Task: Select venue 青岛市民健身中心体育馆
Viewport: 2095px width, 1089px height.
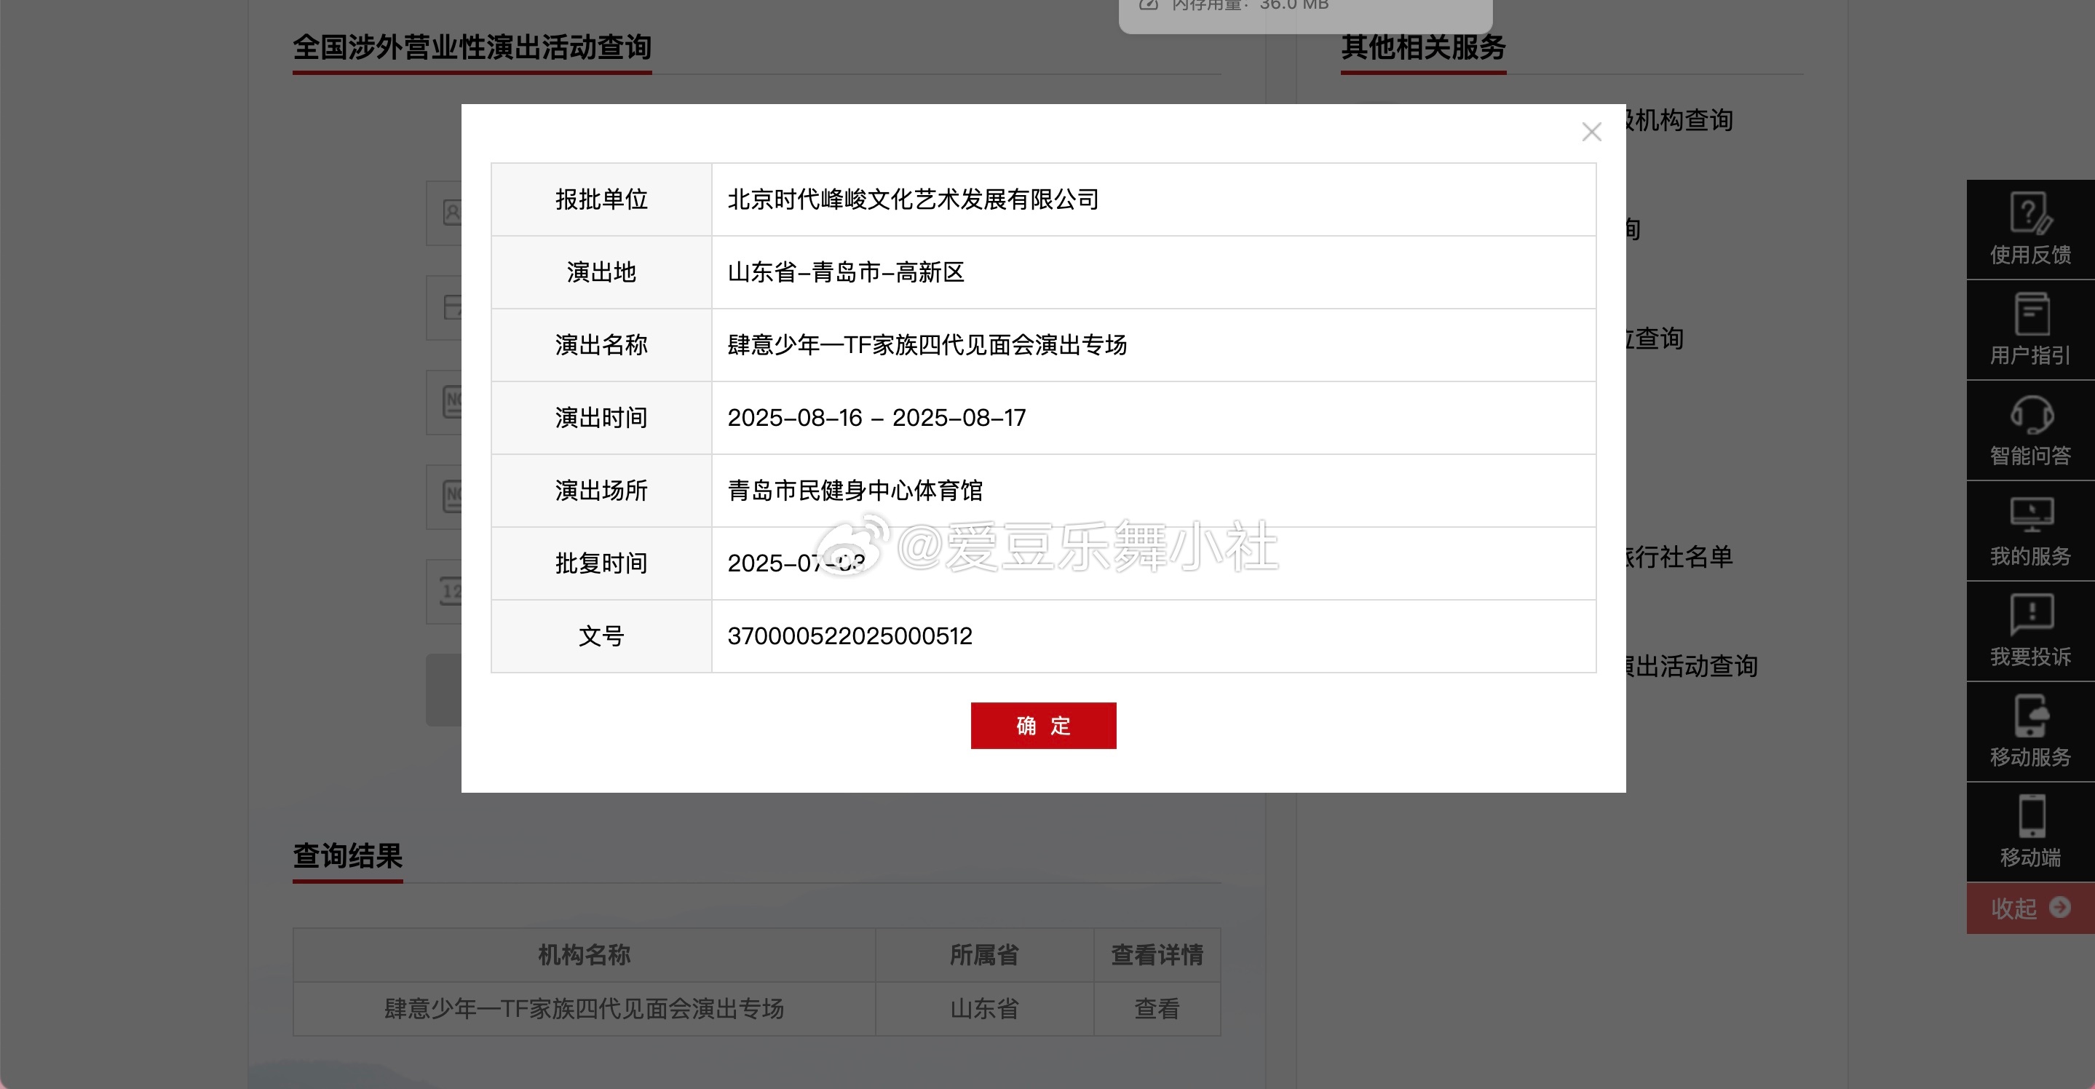Action: [855, 491]
